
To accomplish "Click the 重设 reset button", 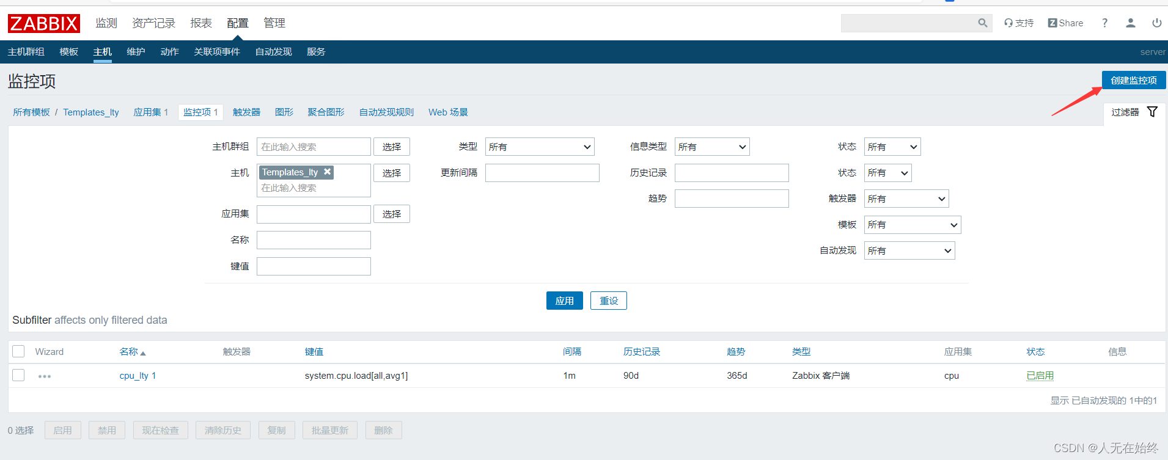I will tap(609, 301).
